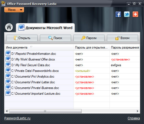Screen dimensions: 144x124
Task: Go to the home screen icon
Action: (x=9, y=27)
